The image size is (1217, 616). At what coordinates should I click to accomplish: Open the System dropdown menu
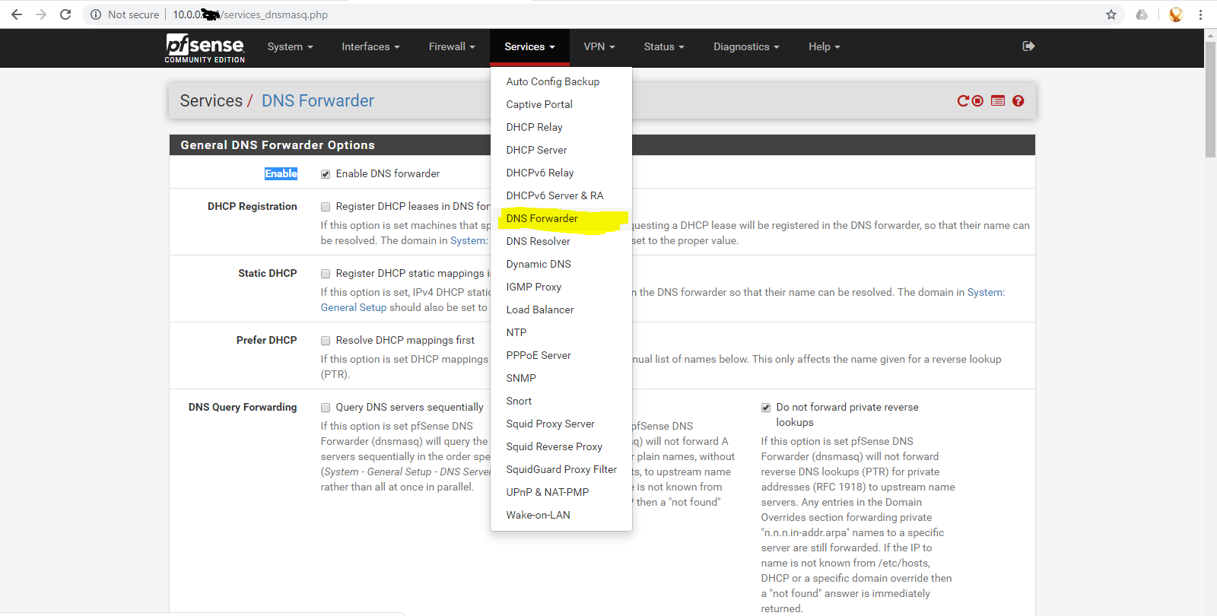click(x=290, y=47)
